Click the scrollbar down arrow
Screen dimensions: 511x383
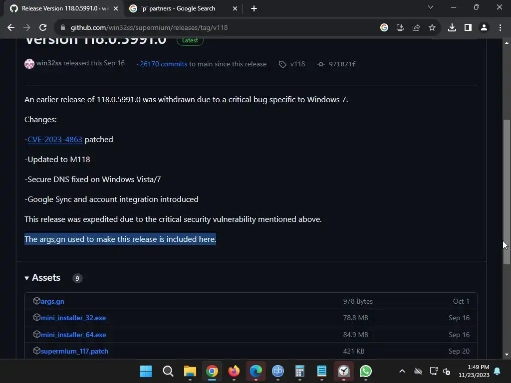(507, 355)
